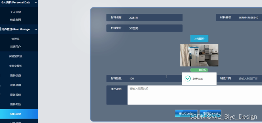Open 修改密码 in the sidebar
Image resolution: width=262 pixels, height=123 pixels.
point(16,20)
